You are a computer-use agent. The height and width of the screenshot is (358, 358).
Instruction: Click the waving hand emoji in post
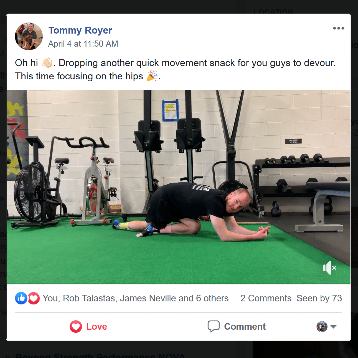point(47,63)
